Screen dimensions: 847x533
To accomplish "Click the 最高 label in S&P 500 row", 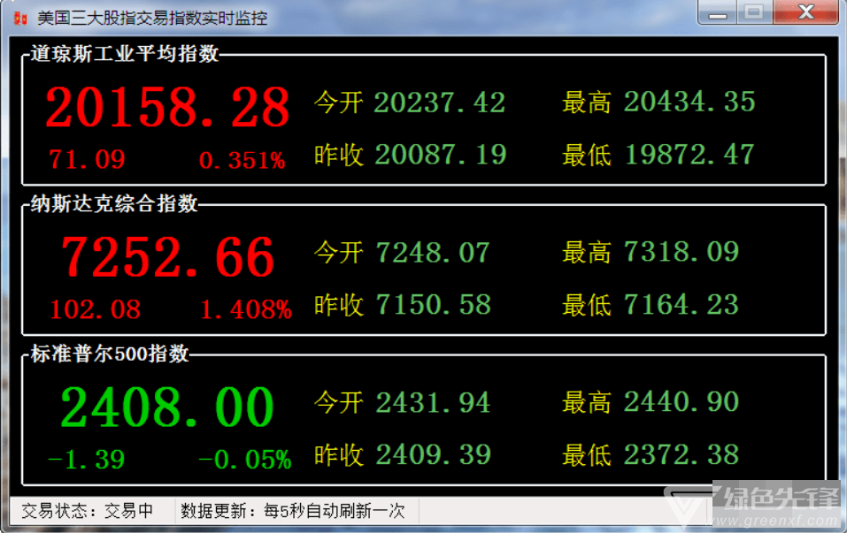I will click(587, 402).
